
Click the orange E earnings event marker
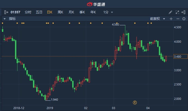(x=134, y=102)
